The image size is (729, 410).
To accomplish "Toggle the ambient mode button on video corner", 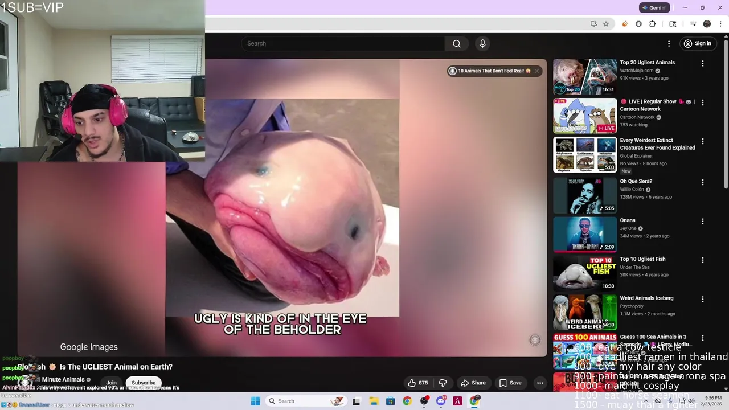I will pyautogui.click(x=534, y=340).
